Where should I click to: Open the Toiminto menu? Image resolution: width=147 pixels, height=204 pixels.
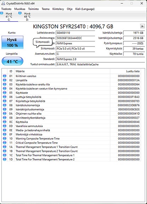point(34,9)
